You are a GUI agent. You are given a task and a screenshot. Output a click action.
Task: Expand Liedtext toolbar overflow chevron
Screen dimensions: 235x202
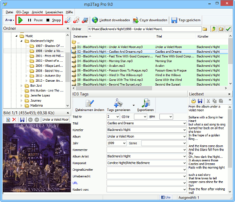click(x=230, y=100)
